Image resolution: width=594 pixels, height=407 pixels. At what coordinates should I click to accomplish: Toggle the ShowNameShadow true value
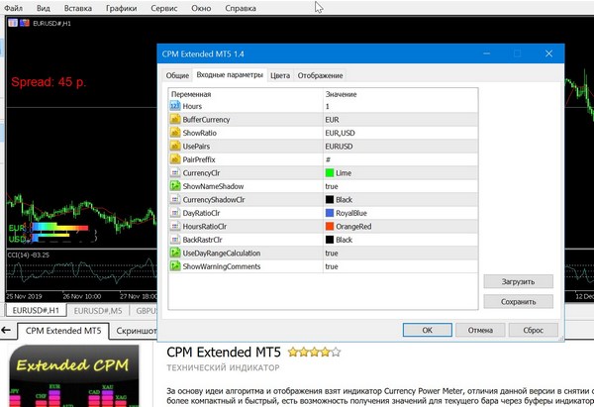(400, 186)
